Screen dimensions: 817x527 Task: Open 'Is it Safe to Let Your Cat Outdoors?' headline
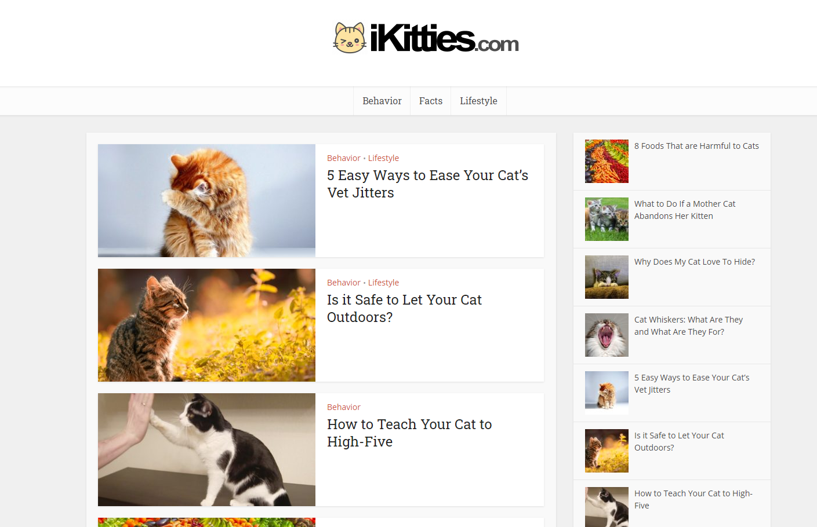pyautogui.click(x=404, y=308)
